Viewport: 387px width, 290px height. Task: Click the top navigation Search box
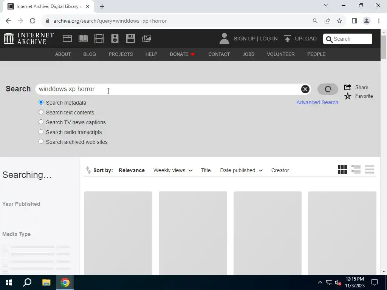348,39
